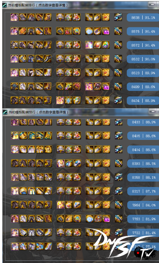
Task: Select the rainbow gem icon in 8572 row
Action: (106, 45)
